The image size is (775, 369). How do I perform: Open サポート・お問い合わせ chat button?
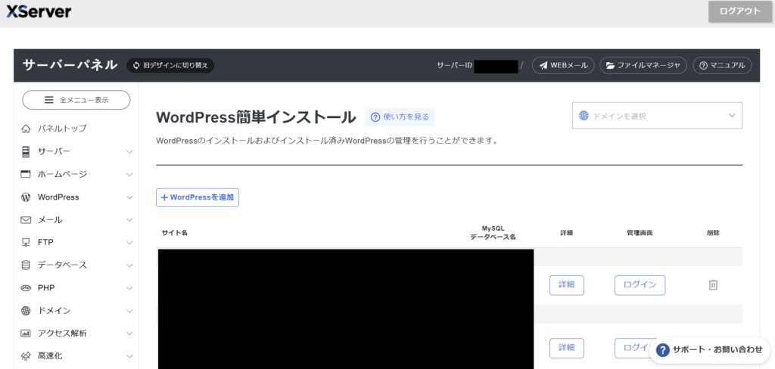pyautogui.click(x=710, y=350)
